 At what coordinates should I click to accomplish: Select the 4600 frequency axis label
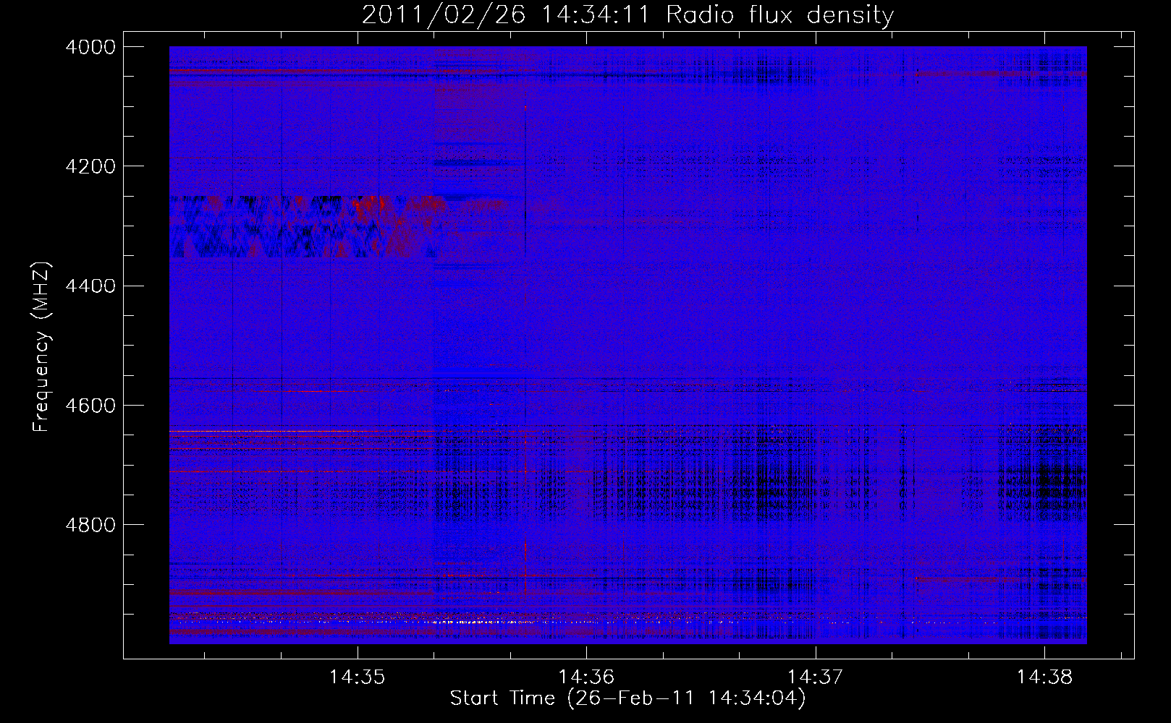click(x=90, y=405)
